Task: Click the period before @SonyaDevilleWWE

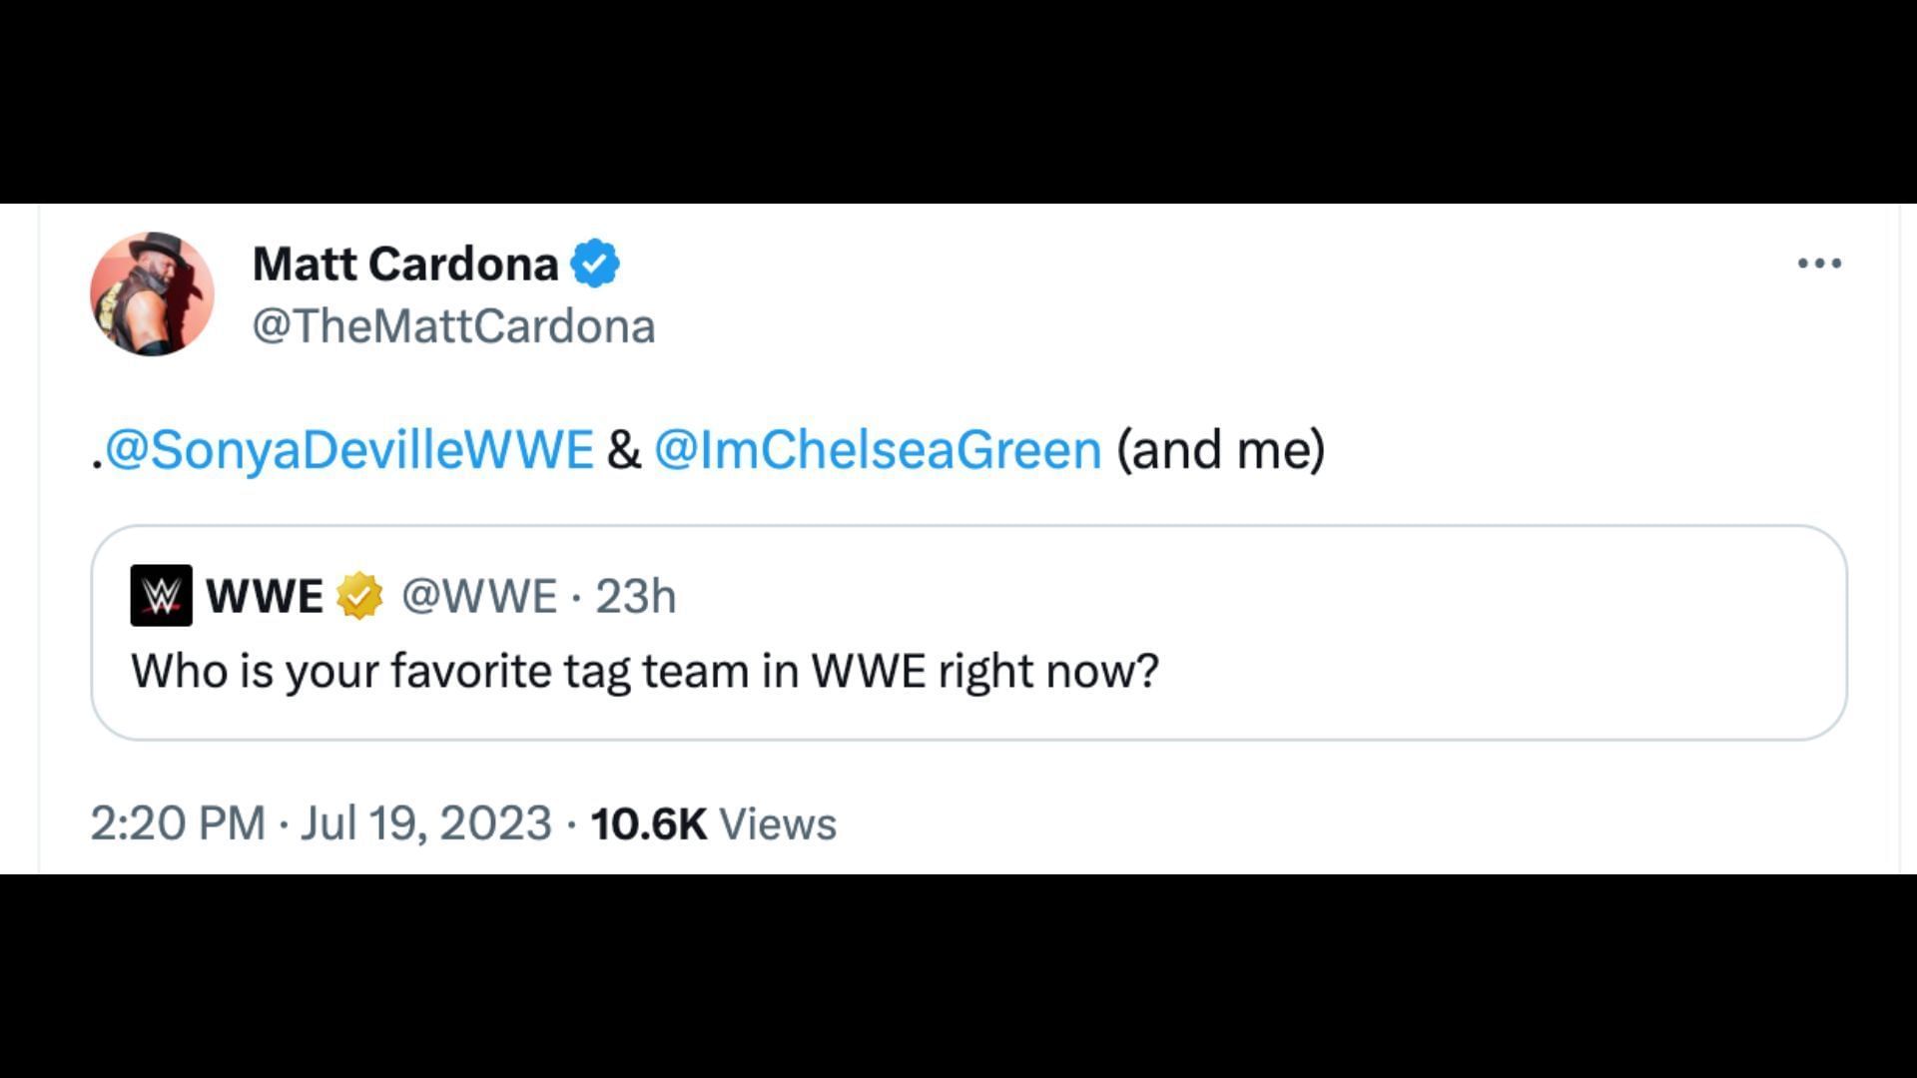Action: [x=97, y=462]
